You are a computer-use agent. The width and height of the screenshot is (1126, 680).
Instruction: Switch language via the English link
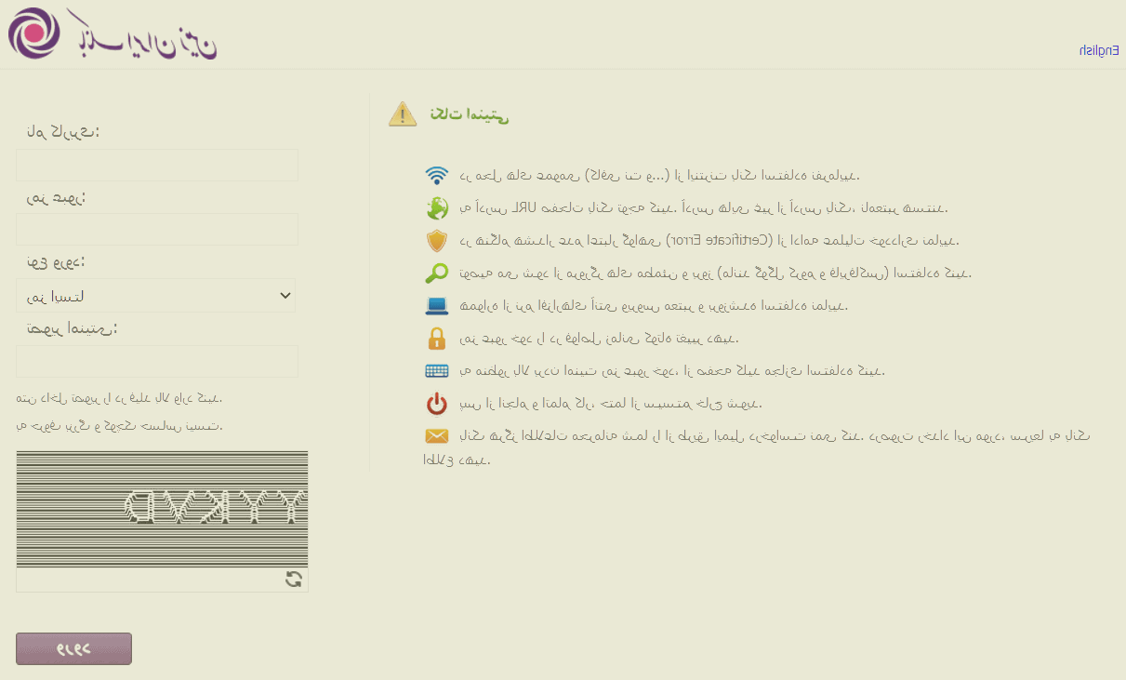point(1098,50)
